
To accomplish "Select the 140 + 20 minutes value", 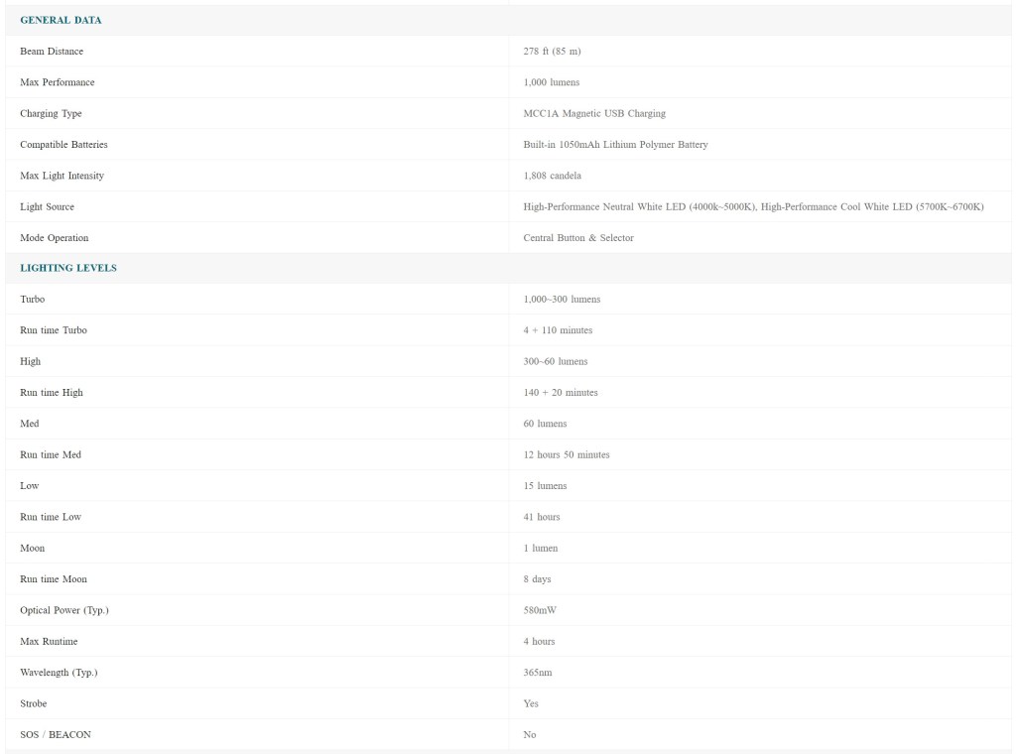I will click(x=561, y=393).
